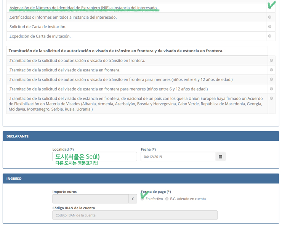
Task: Click the Certificados o informes emitidos row text
Action: [62, 17]
